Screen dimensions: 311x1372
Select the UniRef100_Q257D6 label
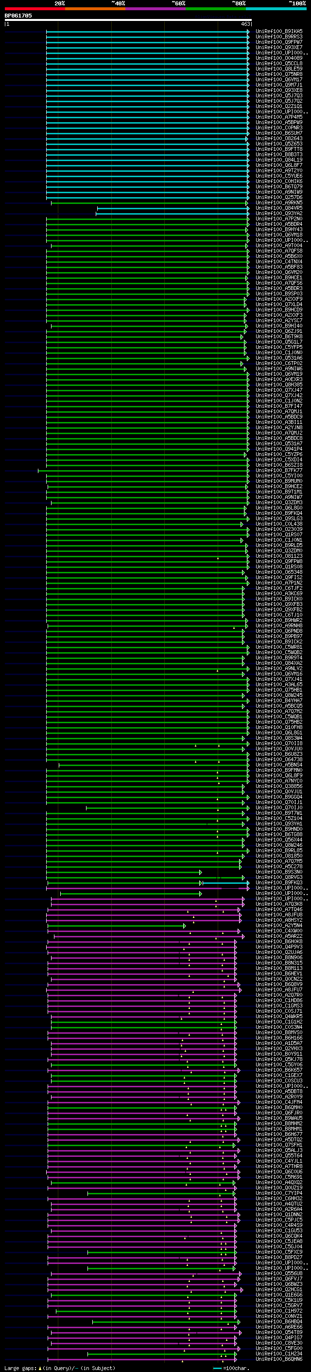279,197
